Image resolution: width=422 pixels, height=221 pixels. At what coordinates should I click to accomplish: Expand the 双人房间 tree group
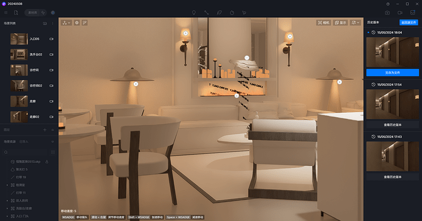(x=7, y=201)
